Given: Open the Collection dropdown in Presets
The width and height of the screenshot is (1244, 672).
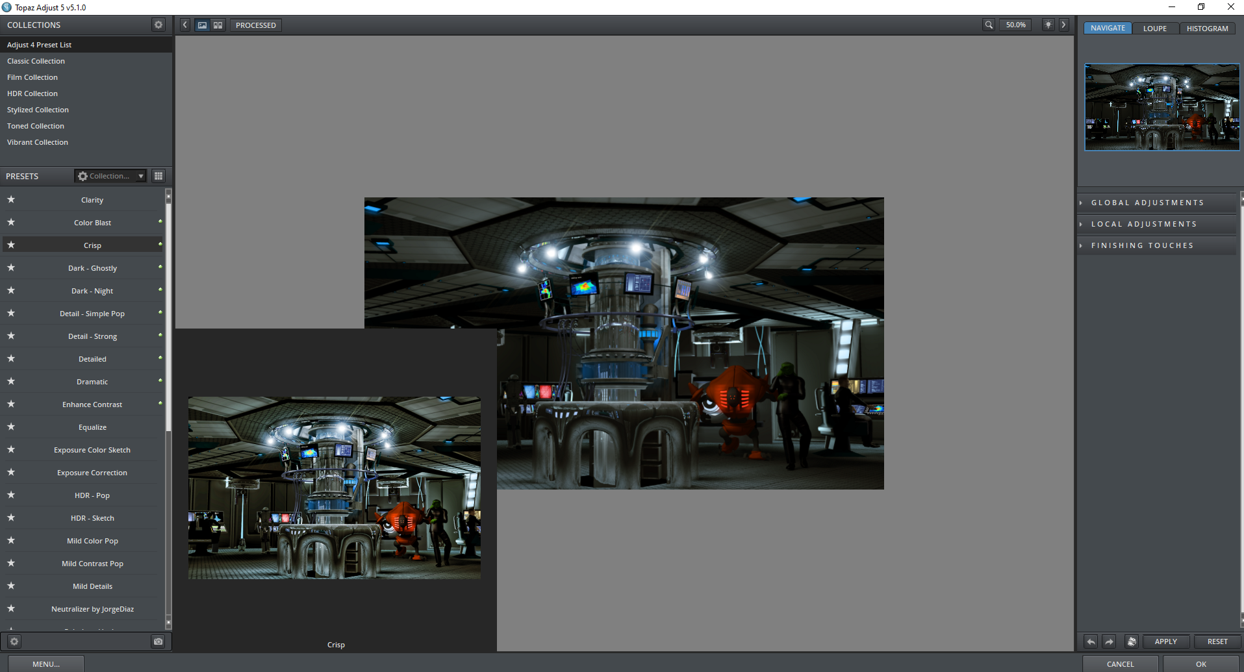Looking at the screenshot, I should pos(110,176).
